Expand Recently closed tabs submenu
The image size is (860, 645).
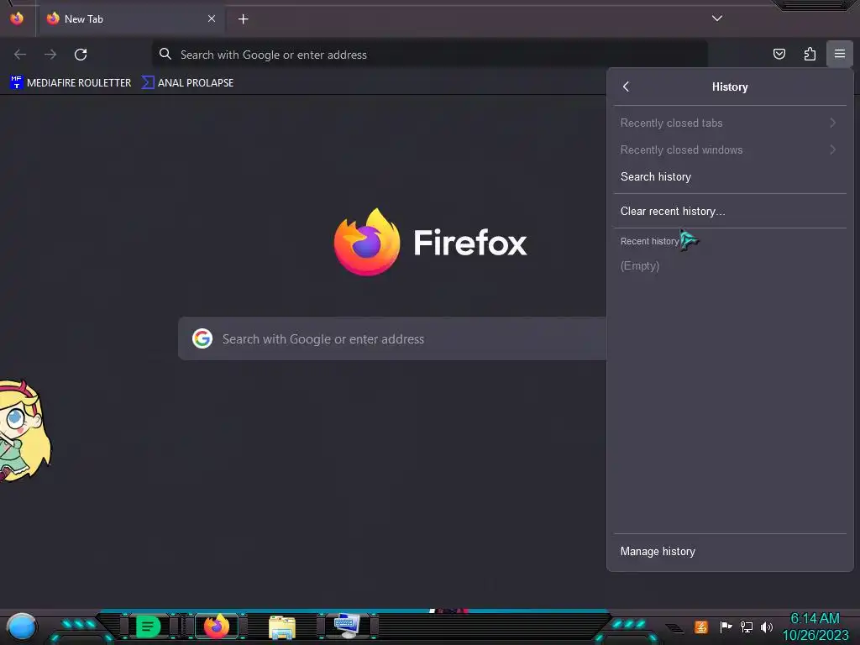click(x=730, y=123)
